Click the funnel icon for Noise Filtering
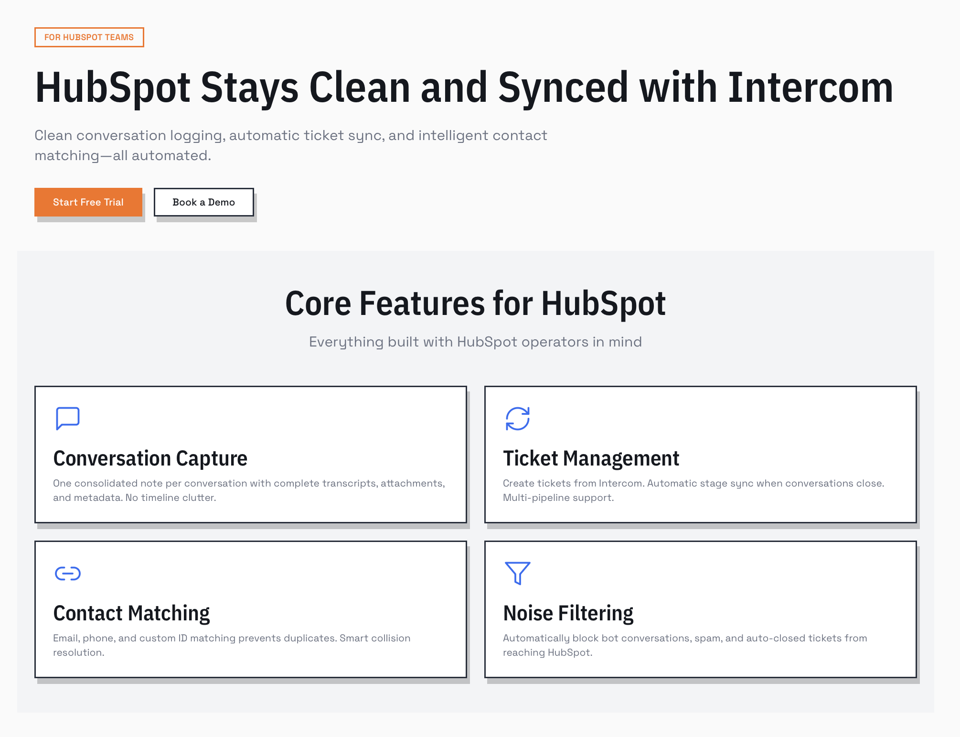The image size is (960, 737). click(518, 573)
